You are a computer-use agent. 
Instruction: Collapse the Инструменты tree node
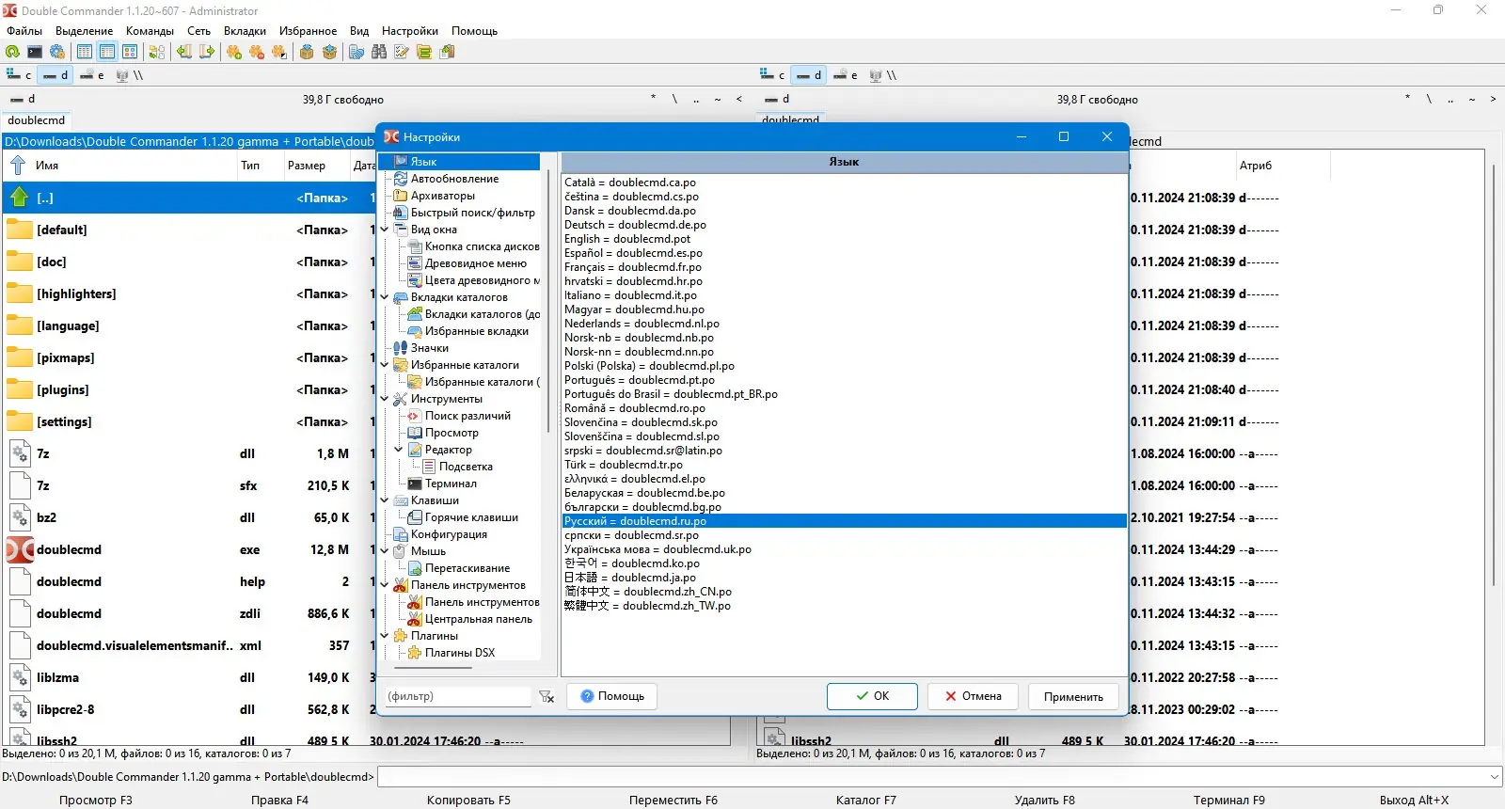point(385,399)
